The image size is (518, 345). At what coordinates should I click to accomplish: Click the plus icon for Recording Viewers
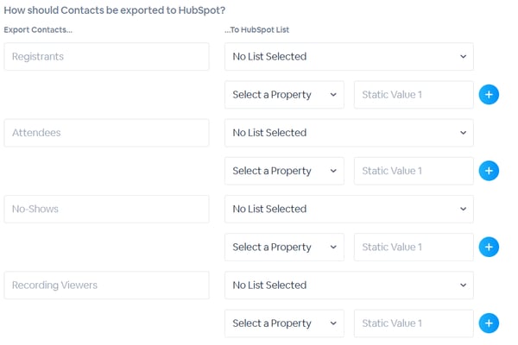pos(489,323)
